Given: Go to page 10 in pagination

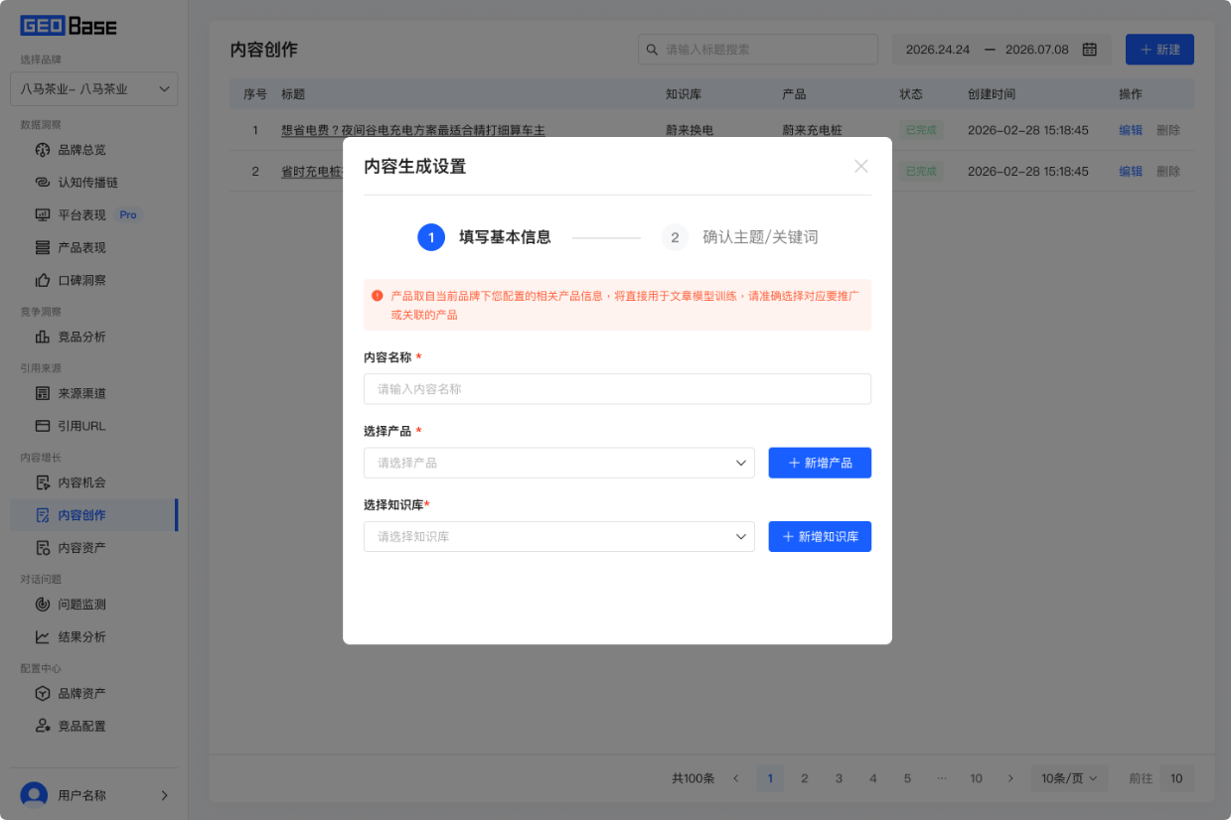Looking at the screenshot, I should (x=977, y=778).
